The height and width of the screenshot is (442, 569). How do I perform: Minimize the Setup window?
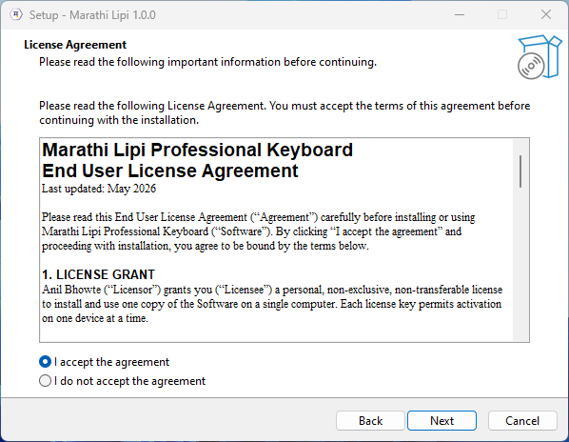point(460,15)
